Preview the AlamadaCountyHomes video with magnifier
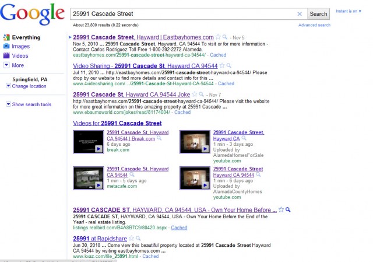The width and height of the screenshot is (373, 262). (258, 174)
